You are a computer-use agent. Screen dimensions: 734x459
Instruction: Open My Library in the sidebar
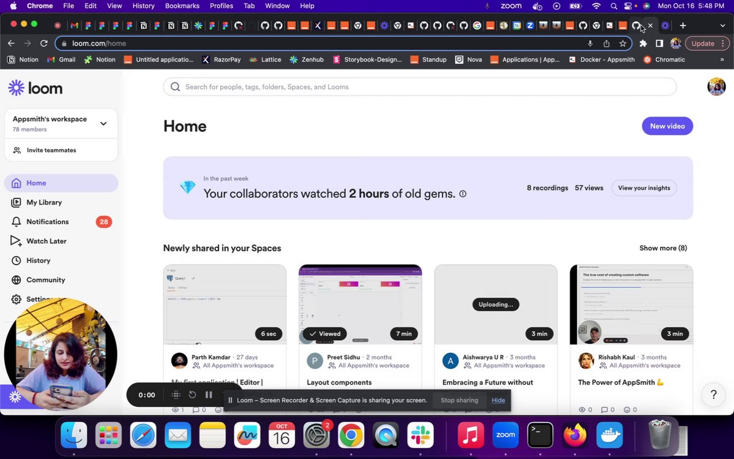click(x=61, y=203)
